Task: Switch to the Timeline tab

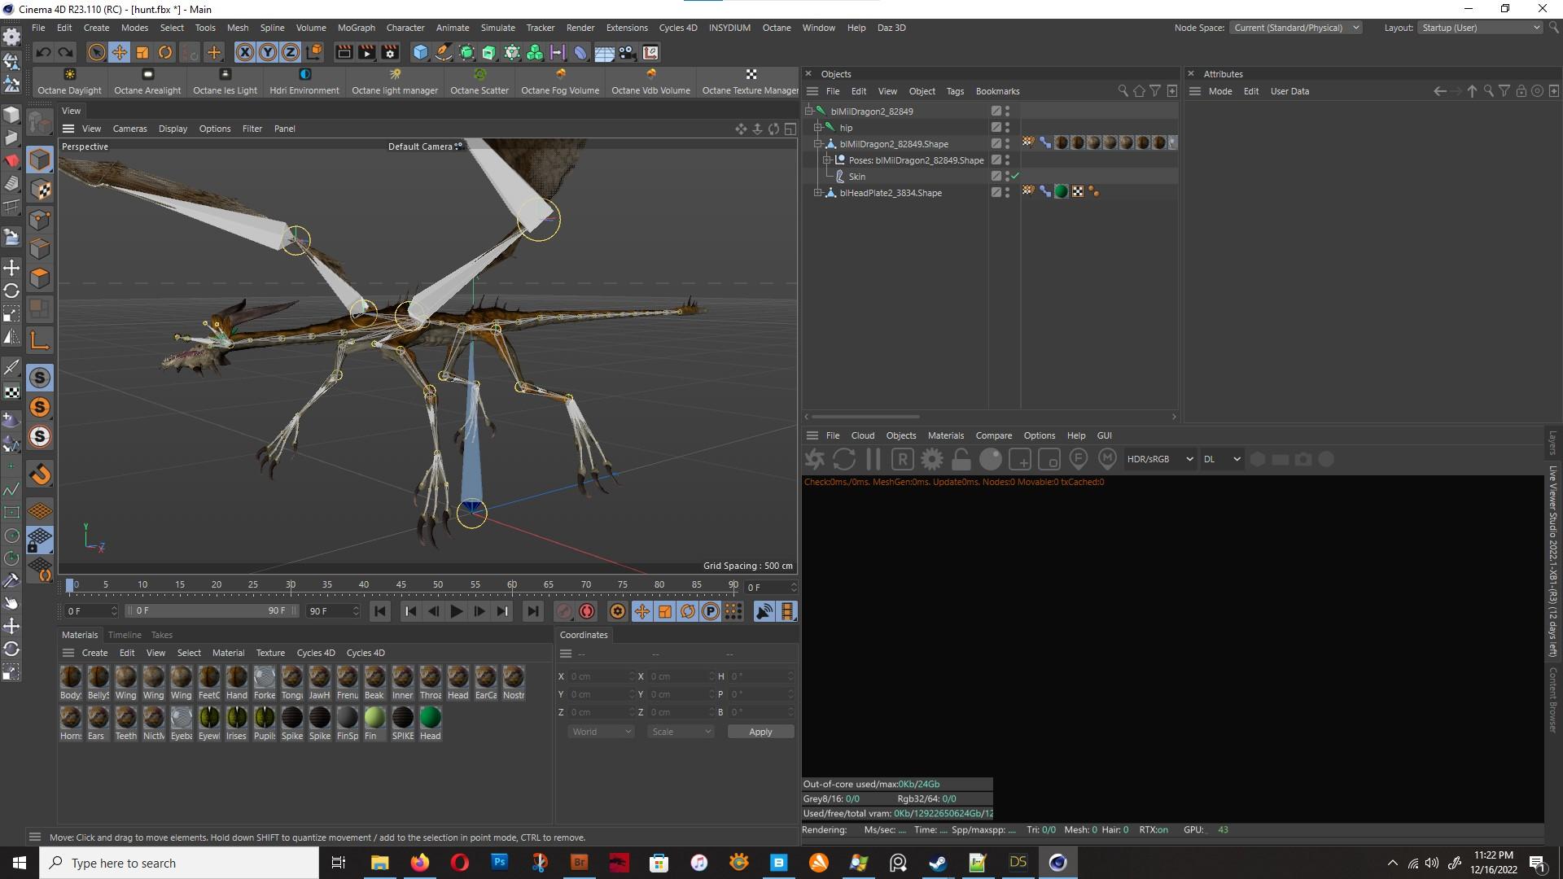Action: 125,635
